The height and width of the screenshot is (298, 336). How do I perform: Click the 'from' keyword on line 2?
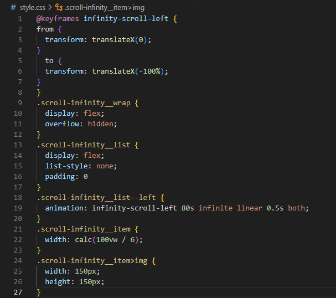45,29
